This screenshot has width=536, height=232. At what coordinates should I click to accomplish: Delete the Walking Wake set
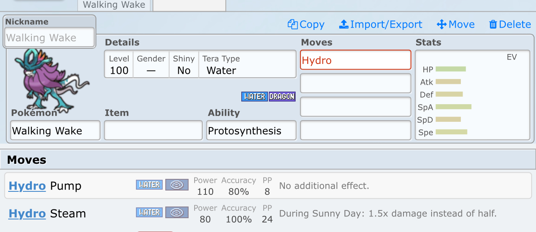tap(493, 25)
